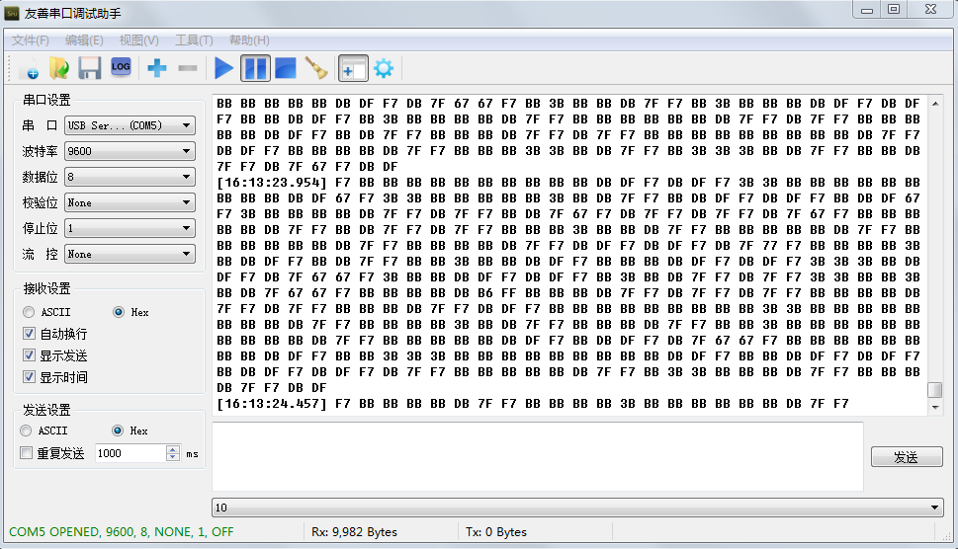Screen dimensions: 958x549
Task: Click the 串口设置 group label
Action: [x=47, y=100]
